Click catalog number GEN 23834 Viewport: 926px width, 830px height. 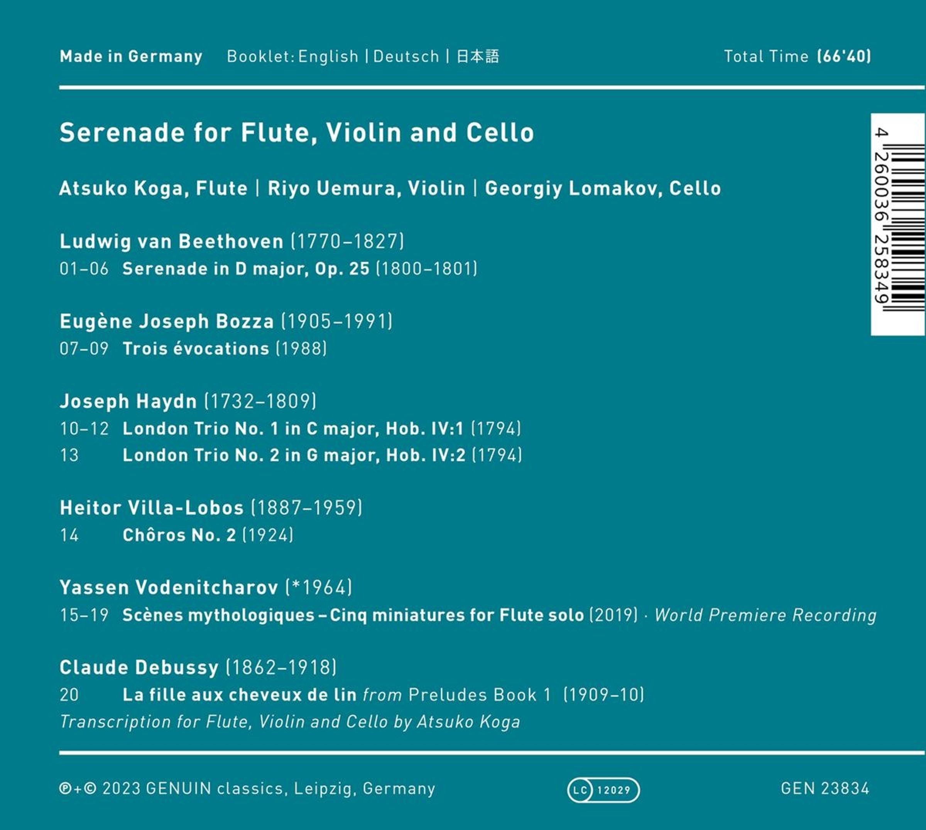[x=825, y=788]
